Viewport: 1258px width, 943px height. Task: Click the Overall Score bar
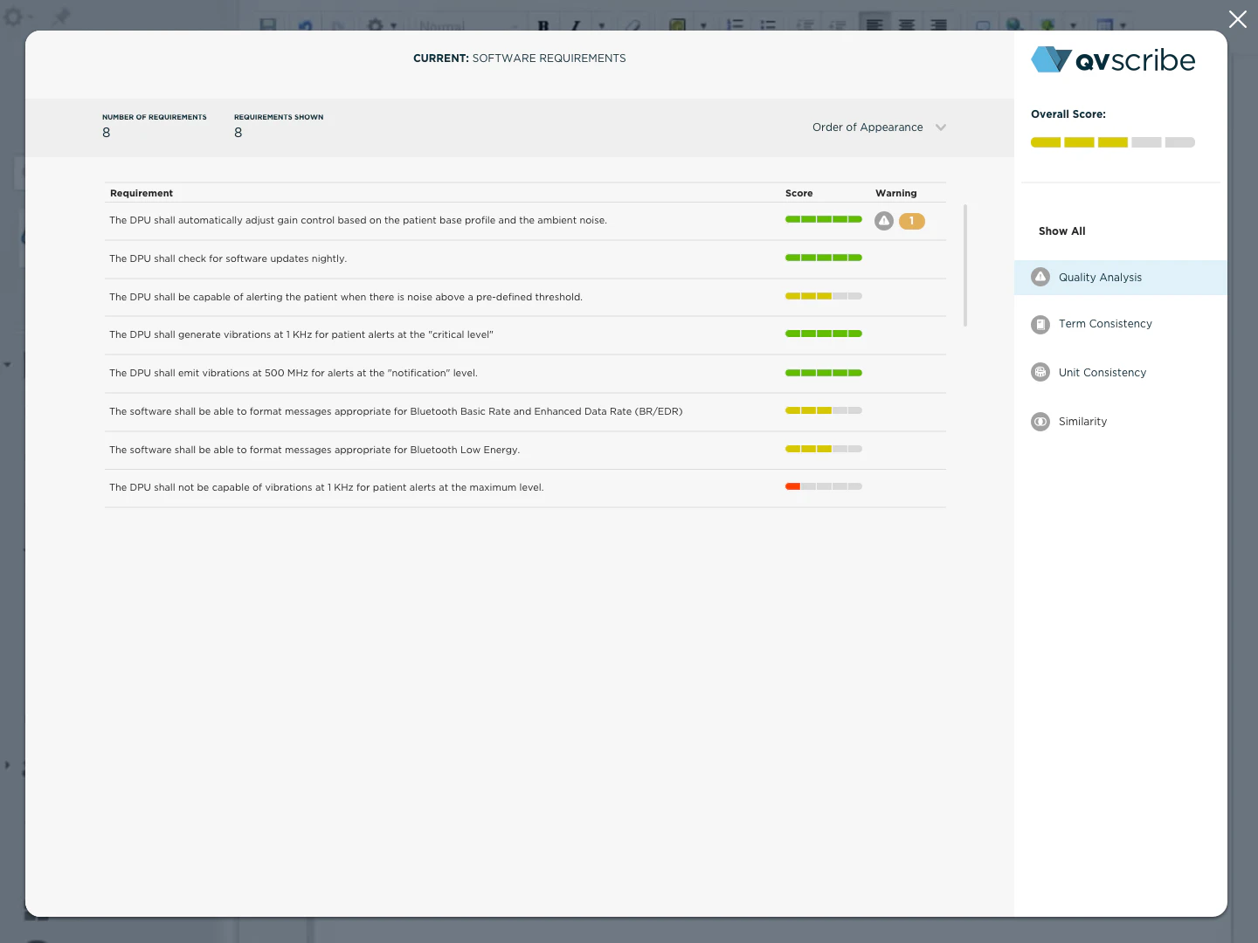point(1112,141)
